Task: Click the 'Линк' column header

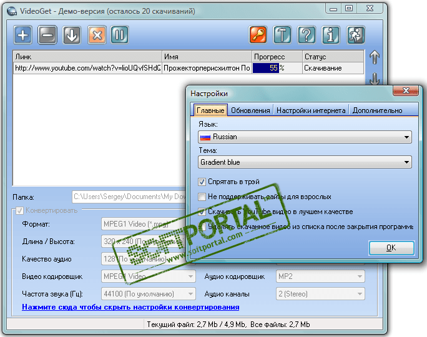Action: click(x=87, y=57)
